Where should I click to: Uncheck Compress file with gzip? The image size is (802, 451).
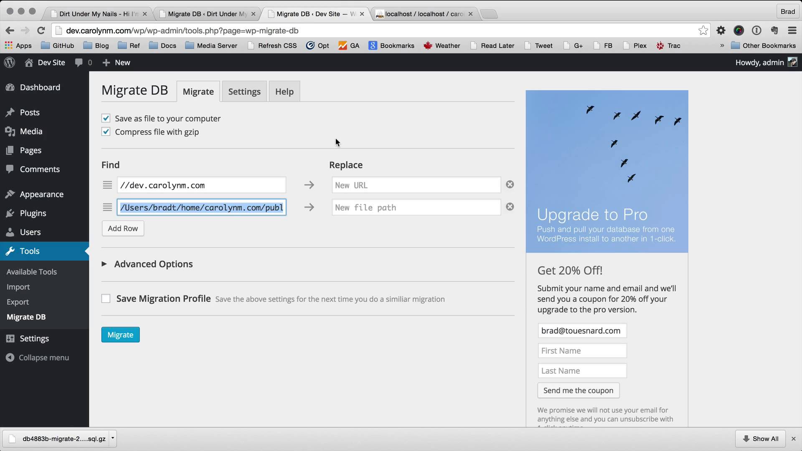tap(106, 132)
